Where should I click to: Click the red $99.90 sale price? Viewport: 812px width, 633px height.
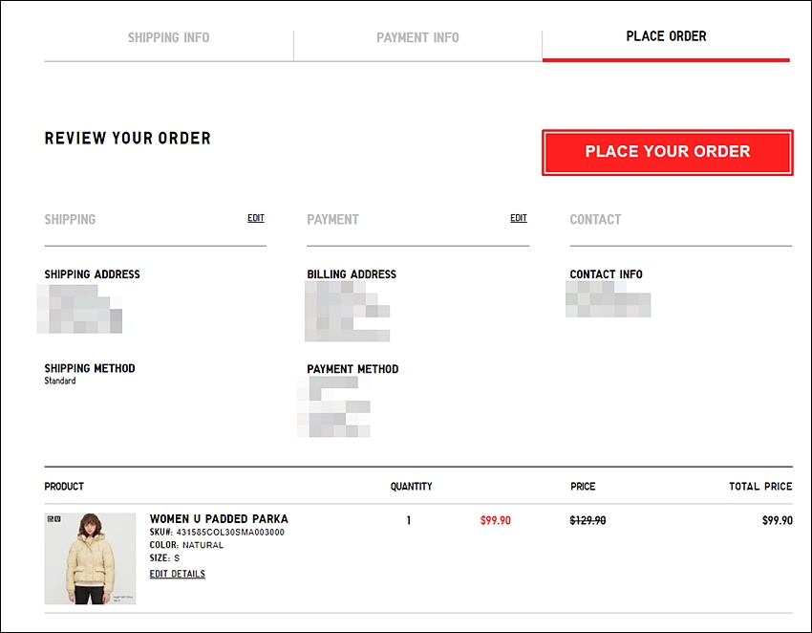(x=495, y=520)
